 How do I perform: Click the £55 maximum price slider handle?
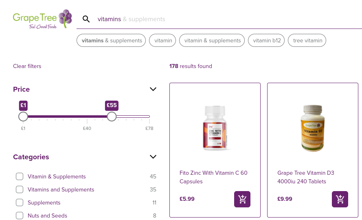point(112,117)
